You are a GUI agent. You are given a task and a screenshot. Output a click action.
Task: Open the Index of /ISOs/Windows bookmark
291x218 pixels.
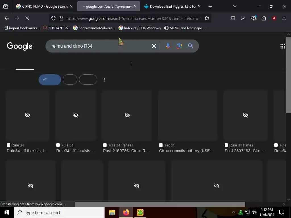[140, 28]
